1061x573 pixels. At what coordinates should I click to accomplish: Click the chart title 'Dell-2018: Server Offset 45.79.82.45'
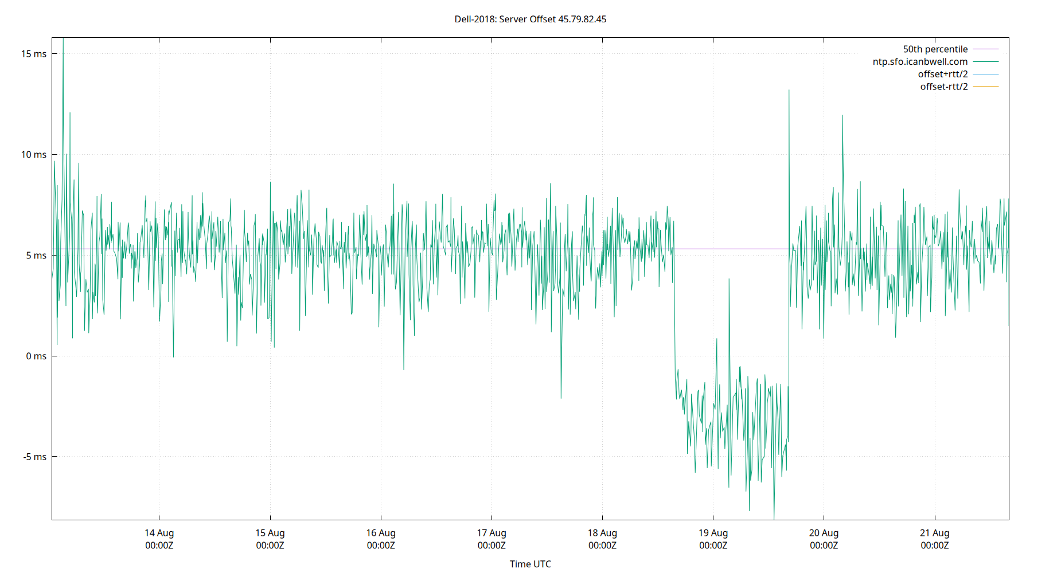pos(530,19)
